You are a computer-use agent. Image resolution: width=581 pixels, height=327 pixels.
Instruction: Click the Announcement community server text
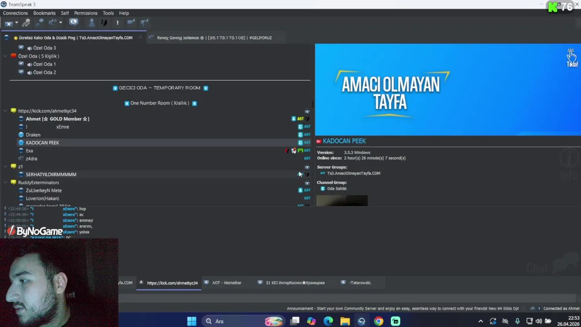point(403,309)
